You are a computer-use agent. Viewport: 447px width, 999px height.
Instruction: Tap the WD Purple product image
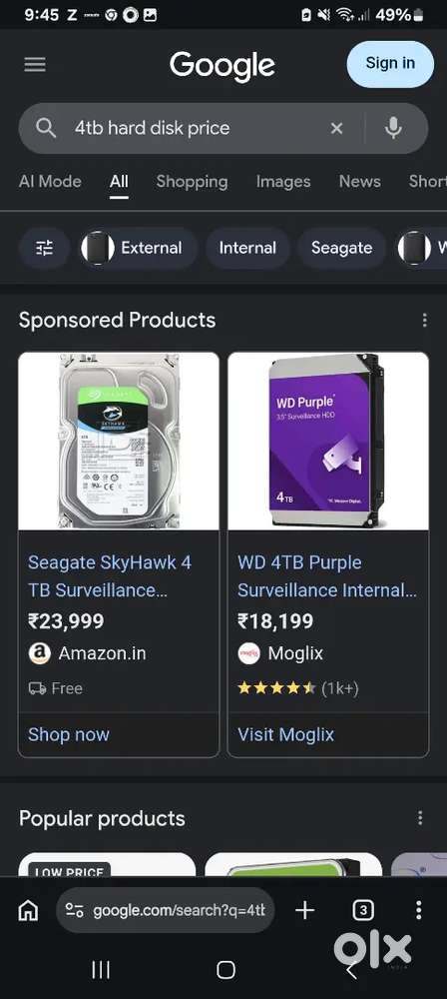(x=328, y=441)
